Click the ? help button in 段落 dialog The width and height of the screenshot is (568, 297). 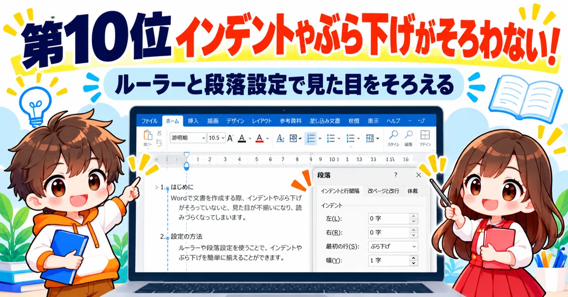click(396, 175)
